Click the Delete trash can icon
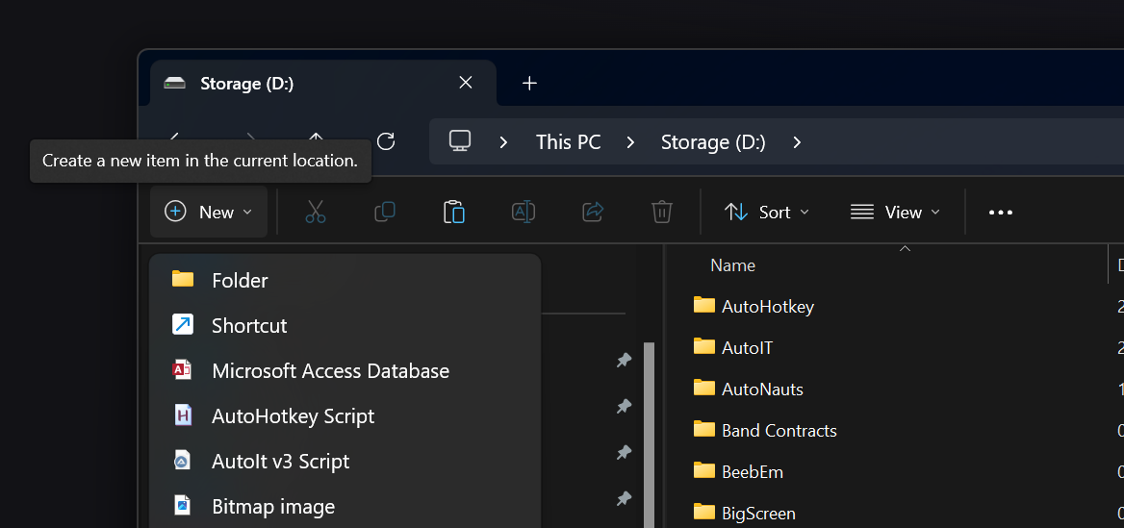The image size is (1124, 528). click(662, 212)
